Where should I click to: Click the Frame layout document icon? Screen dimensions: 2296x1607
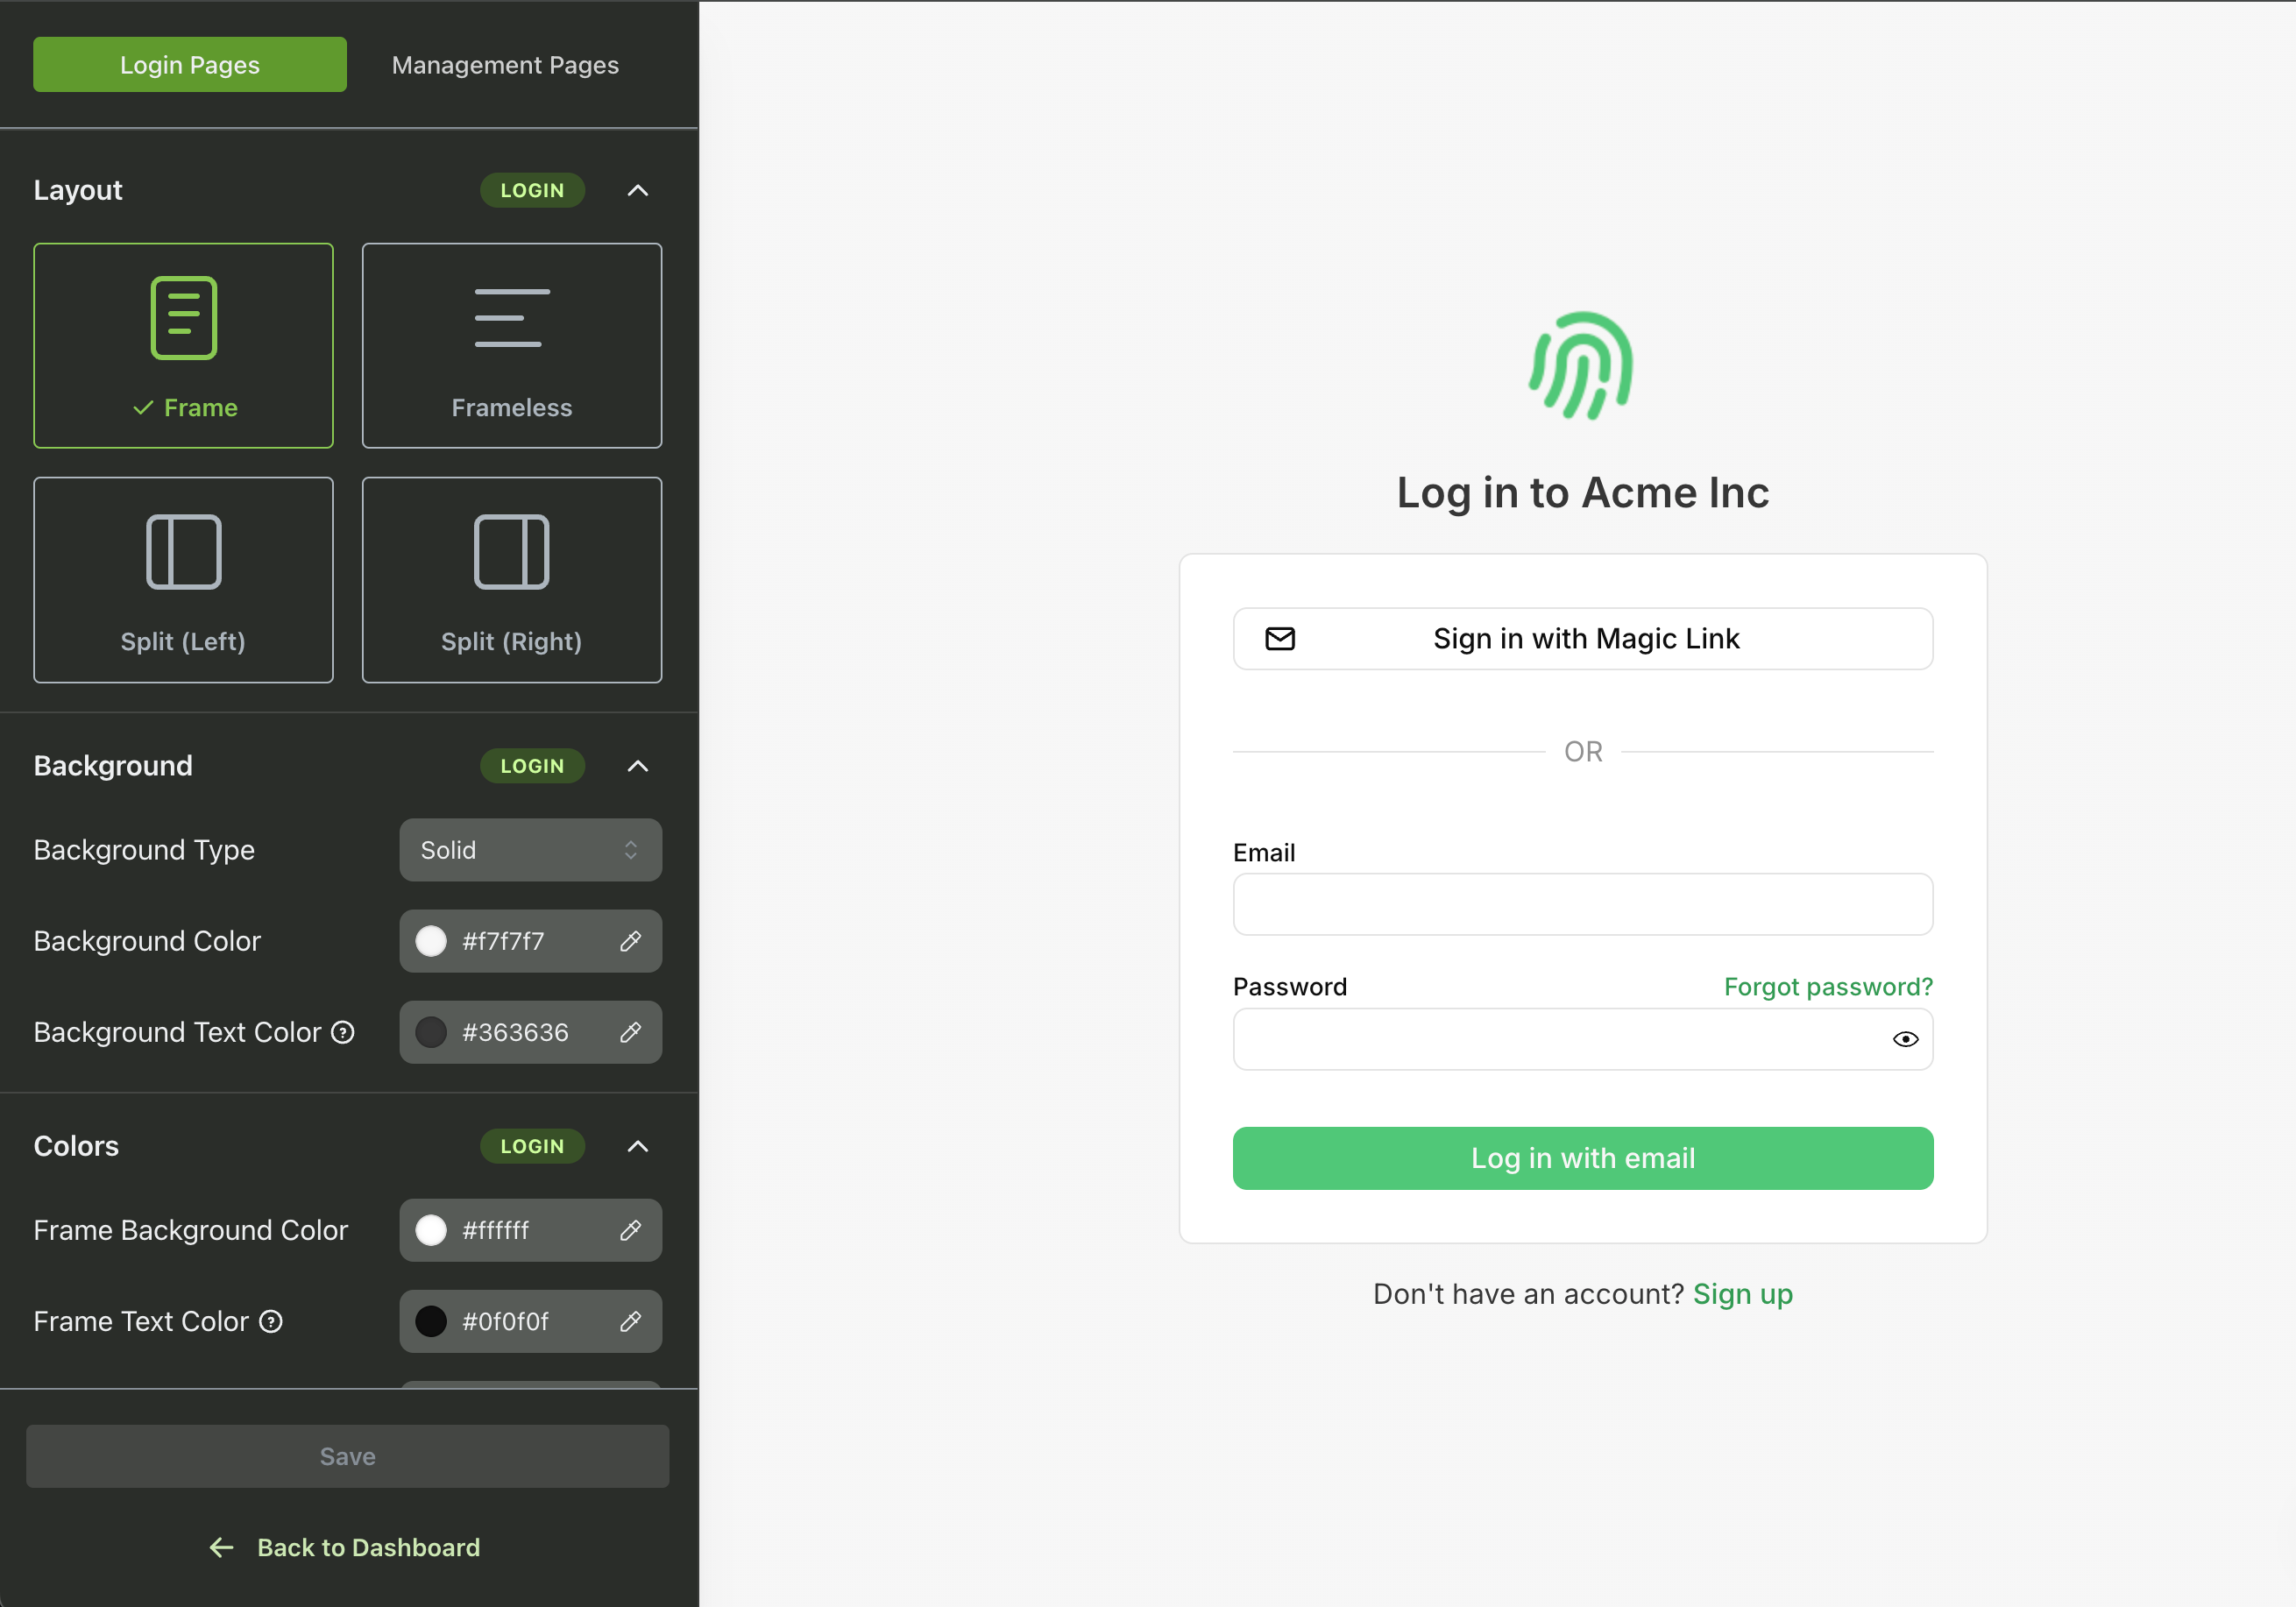(184, 318)
